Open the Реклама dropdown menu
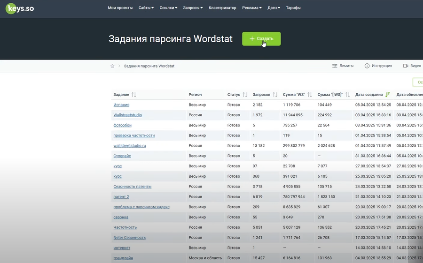423x263 pixels. [x=252, y=8]
